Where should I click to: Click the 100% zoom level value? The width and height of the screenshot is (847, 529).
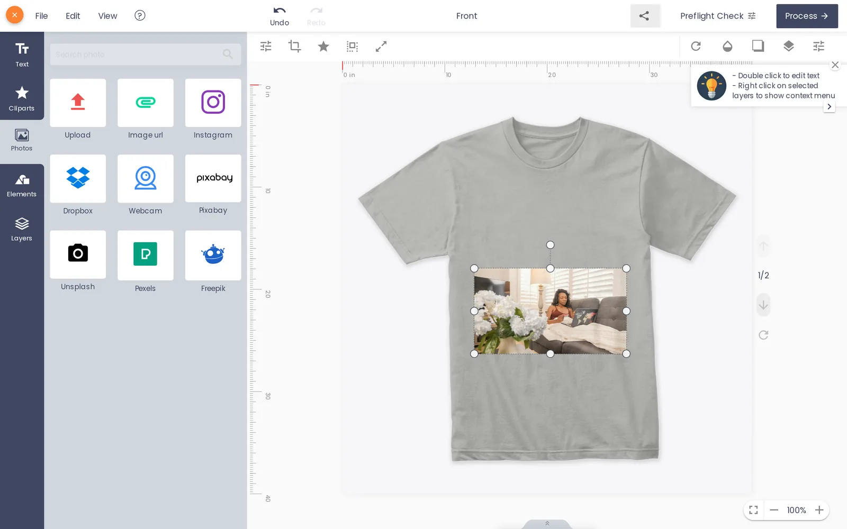tap(796, 510)
